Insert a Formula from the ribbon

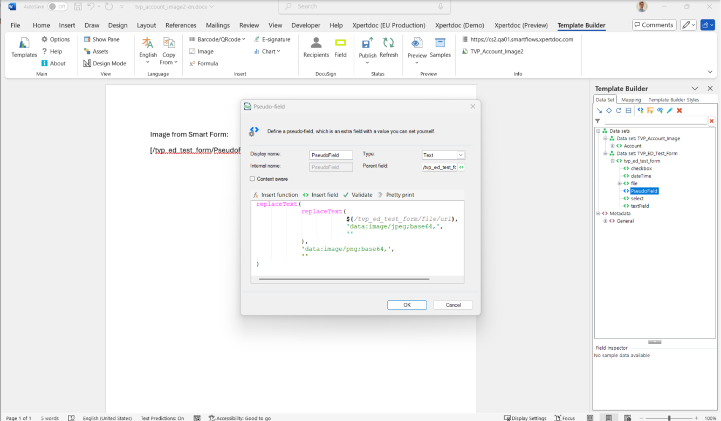click(203, 63)
